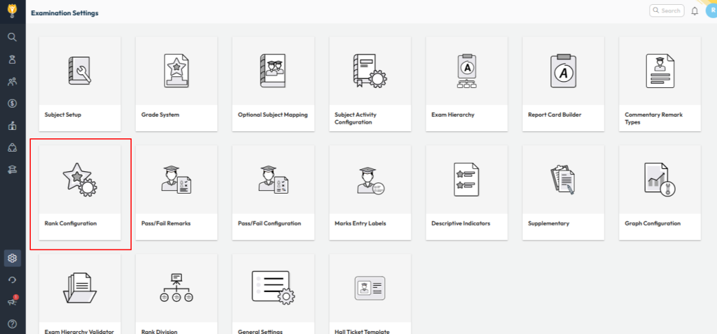Open the notifications bell
717x334 pixels.
(x=695, y=11)
